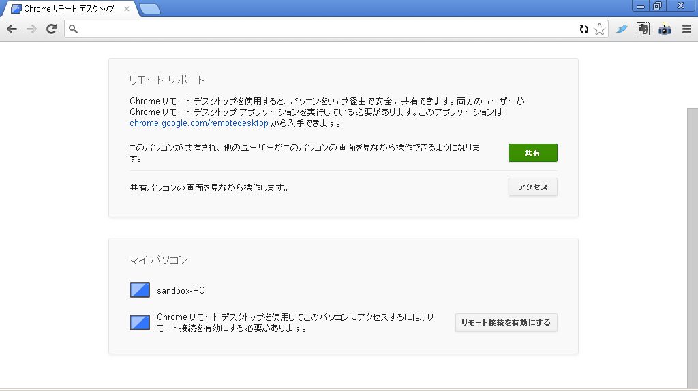Open a new tab with the tab button
Screen dimensions: 698x391
[150, 9]
